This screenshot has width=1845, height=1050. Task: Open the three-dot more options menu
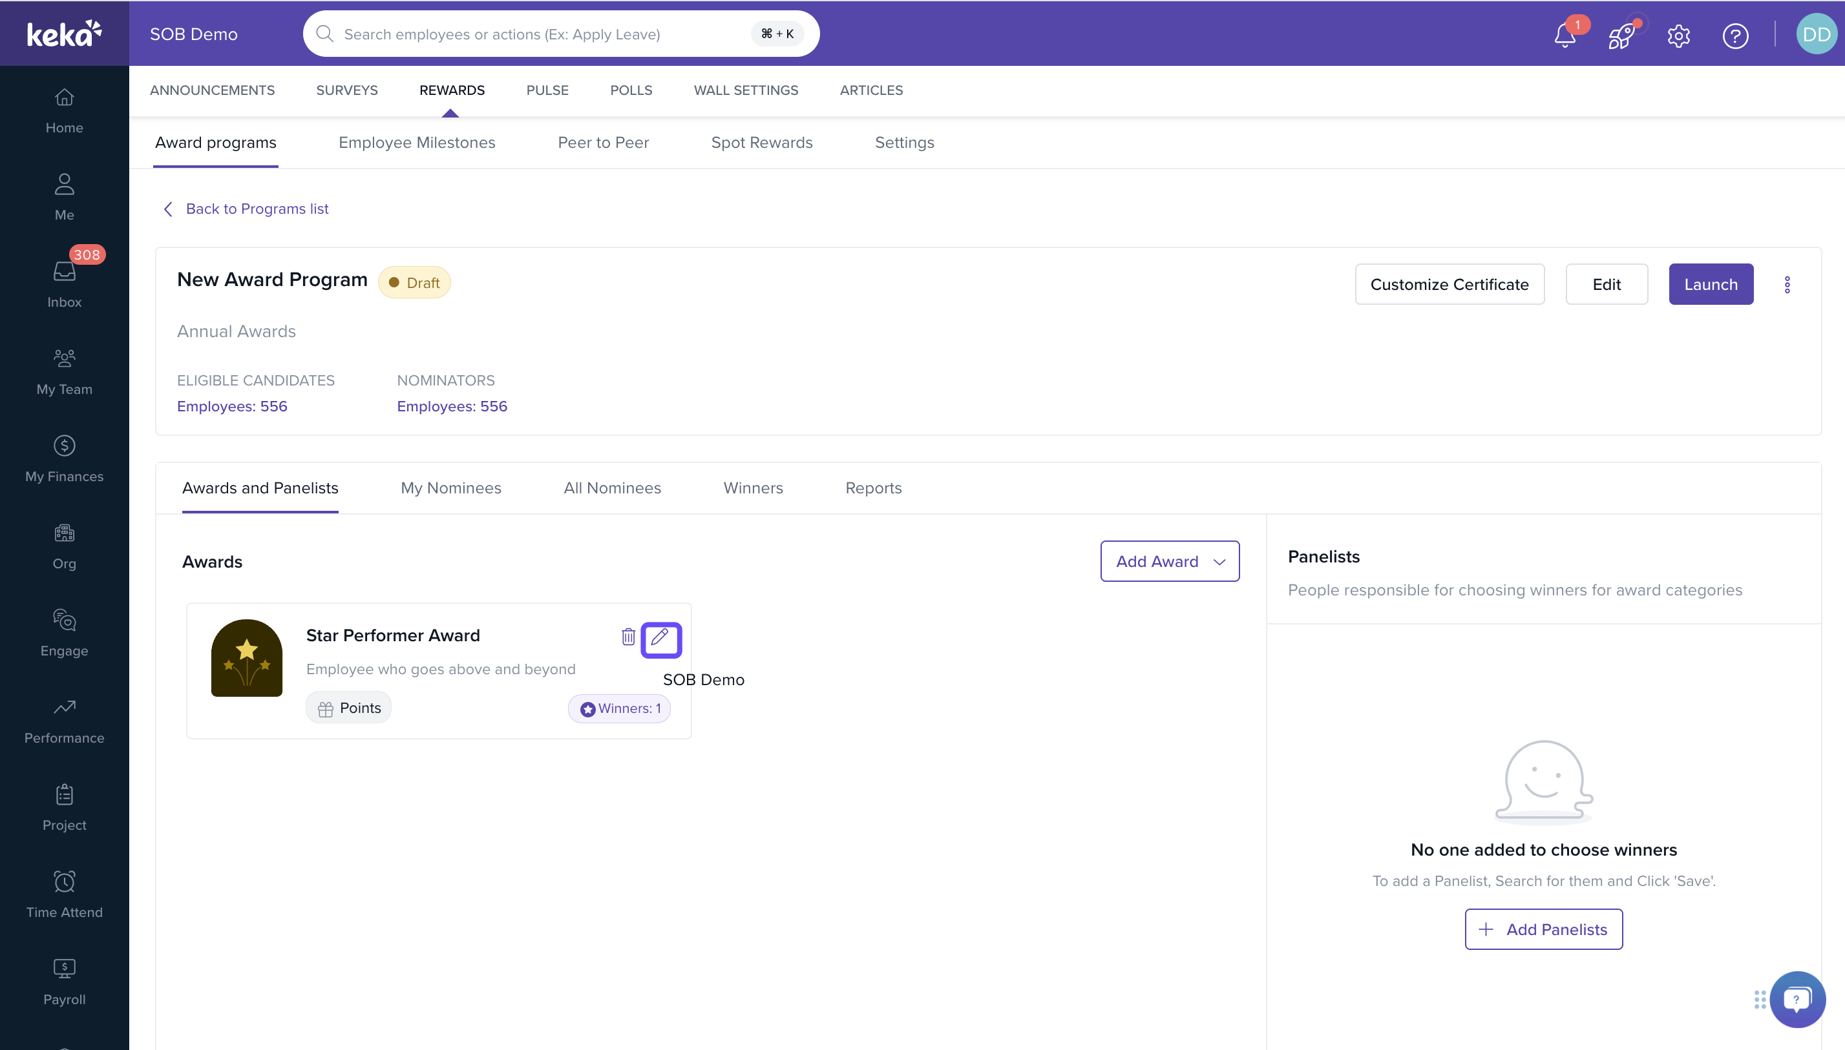1787,285
